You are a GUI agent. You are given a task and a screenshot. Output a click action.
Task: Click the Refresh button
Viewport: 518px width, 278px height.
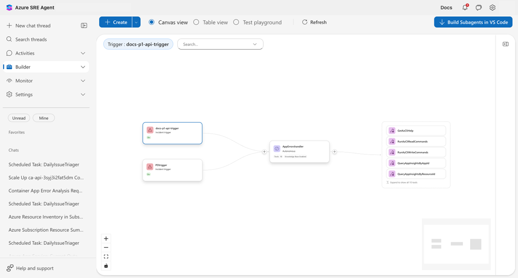pos(314,22)
